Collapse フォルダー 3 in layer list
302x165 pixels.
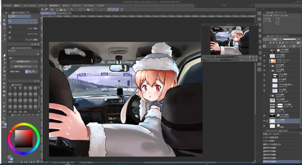pyautogui.click(x=270, y=71)
